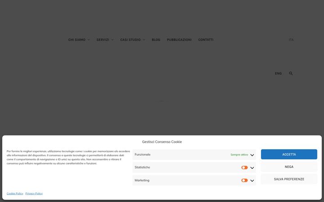Image resolution: width=324 pixels, height=202 pixels.
Task: Click the Sempre attivo label
Action: tap(239, 154)
